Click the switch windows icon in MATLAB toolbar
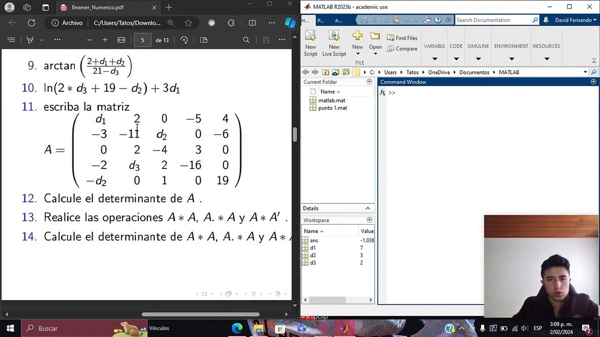Image resolution: width=600 pixels, height=337 pixels. pyautogui.click(x=427, y=20)
